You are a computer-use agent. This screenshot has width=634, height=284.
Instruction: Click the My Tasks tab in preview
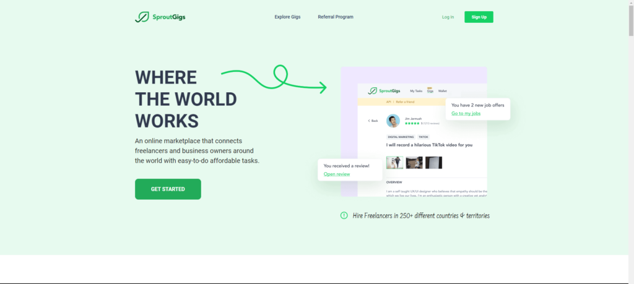(416, 92)
